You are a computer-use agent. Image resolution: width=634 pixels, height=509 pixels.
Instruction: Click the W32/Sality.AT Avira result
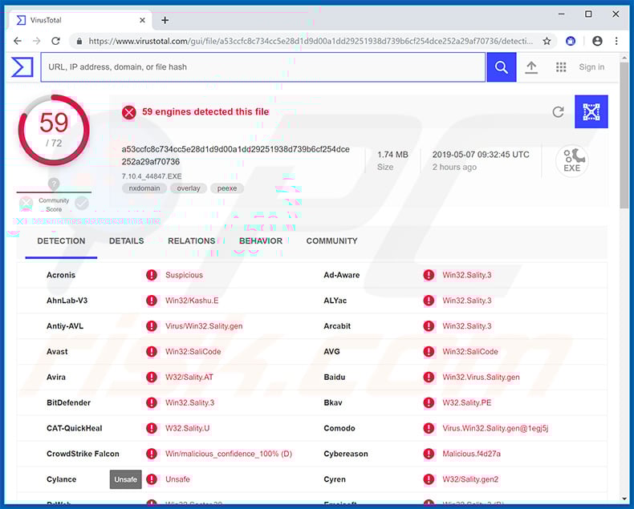pos(189,378)
